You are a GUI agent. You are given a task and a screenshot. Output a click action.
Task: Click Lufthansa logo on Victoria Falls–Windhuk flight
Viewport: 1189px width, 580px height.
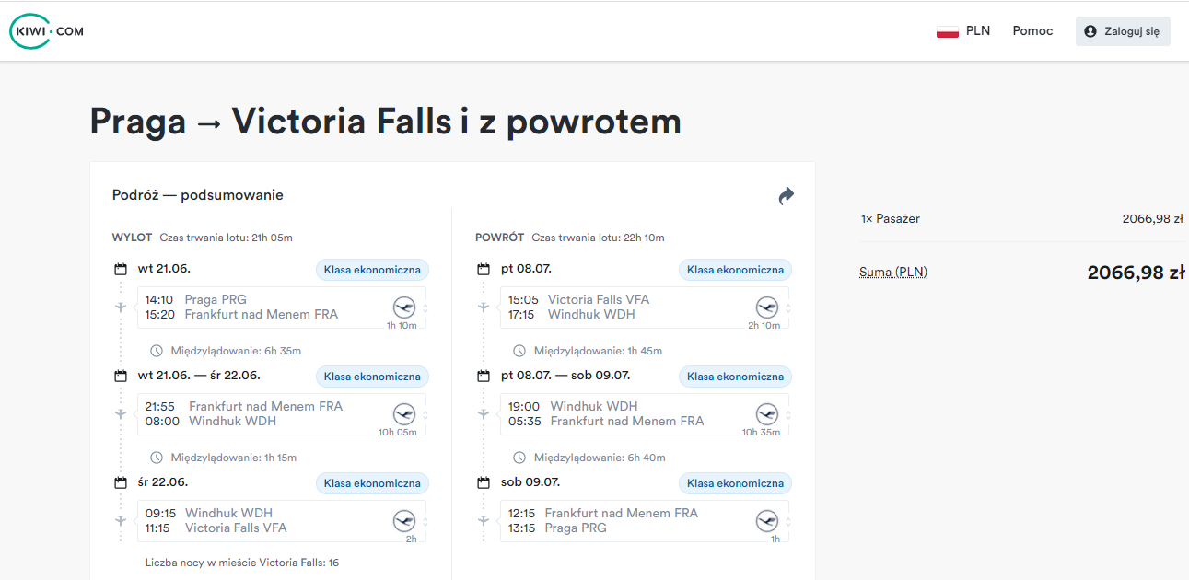point(766,307)
